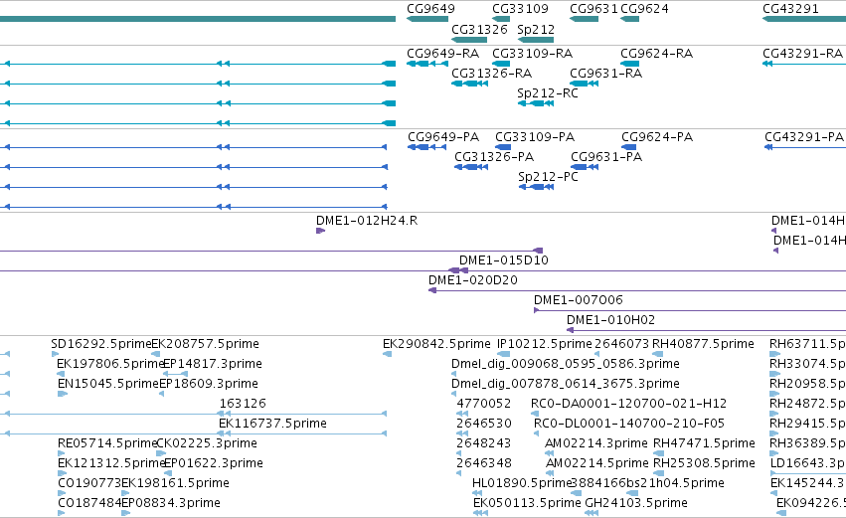
Task: Open EST EP14817.3prime
Action: 212,364
